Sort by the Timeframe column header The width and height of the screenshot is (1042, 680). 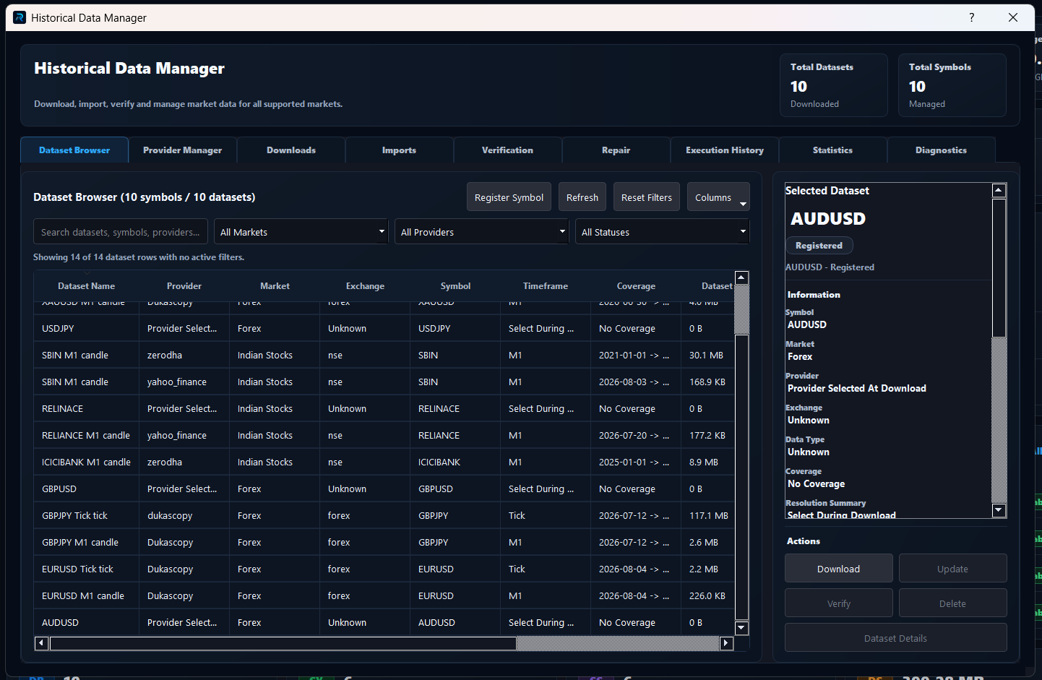[x=546, y=286]
